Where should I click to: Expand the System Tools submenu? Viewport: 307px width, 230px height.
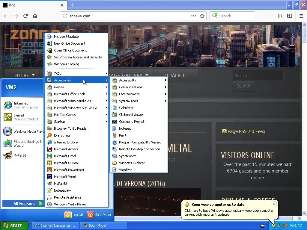pyautogui.click(x=139, y=101)
